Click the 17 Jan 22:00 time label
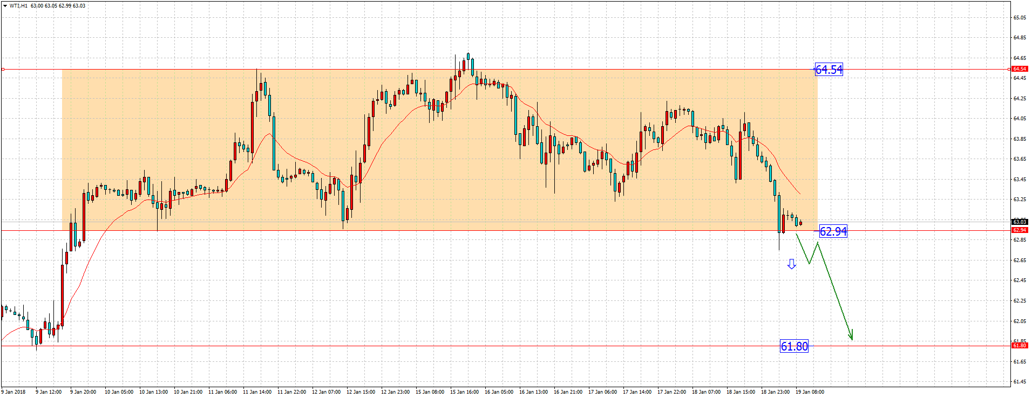 [671, 392]
